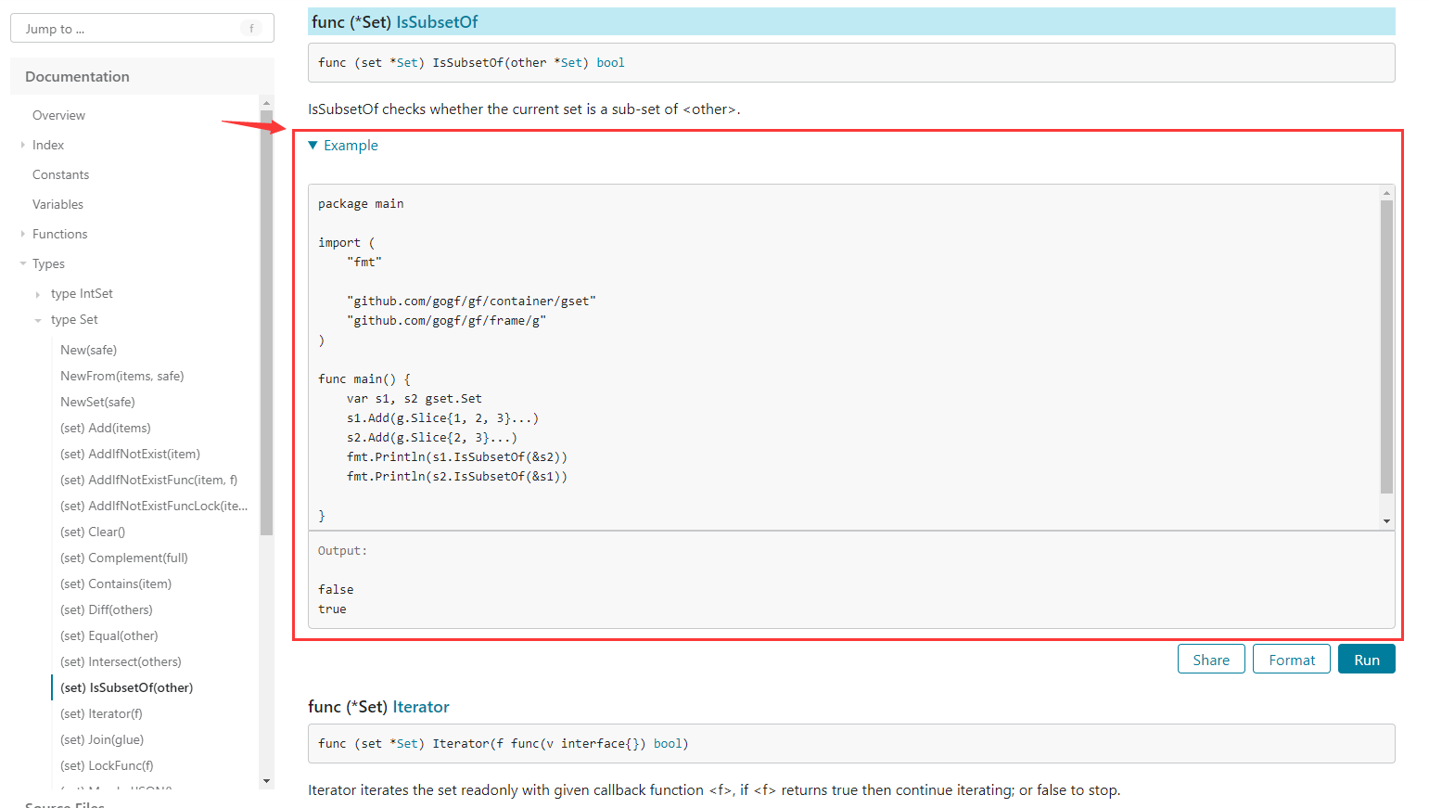Click the Share button

1210,660
